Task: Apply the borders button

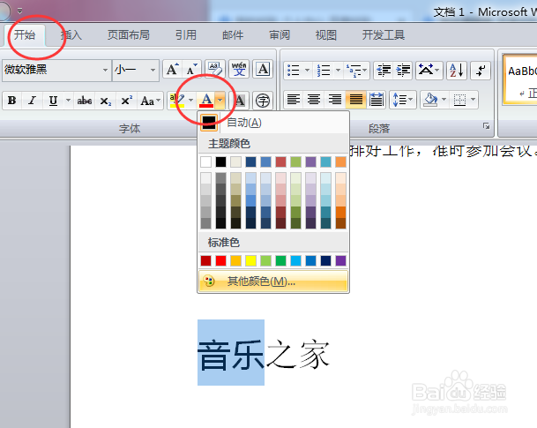Action: coord(459,100)
